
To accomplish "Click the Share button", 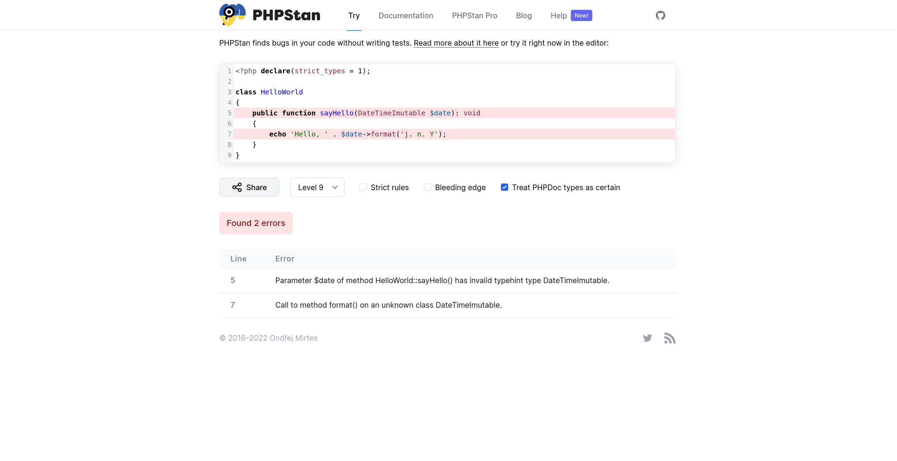I will pos(249,187).
